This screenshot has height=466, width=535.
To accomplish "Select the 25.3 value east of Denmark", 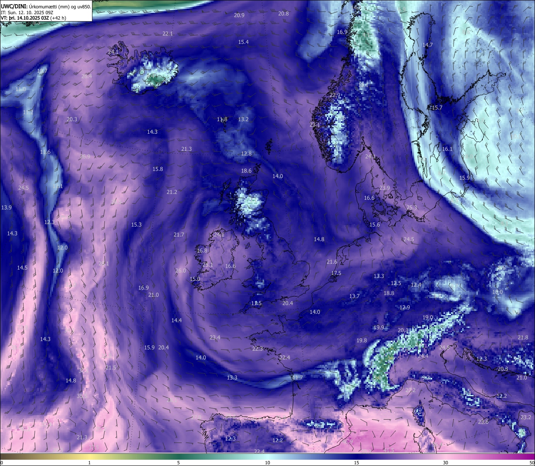I will [412, 207].
